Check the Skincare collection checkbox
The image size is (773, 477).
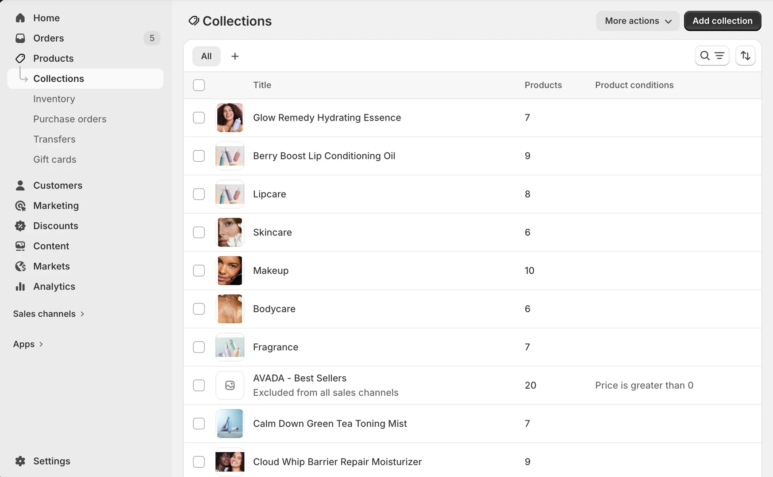(199, 232)
